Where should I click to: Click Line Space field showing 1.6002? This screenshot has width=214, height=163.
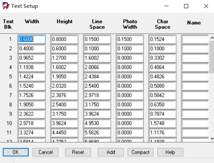coord(97,58)
